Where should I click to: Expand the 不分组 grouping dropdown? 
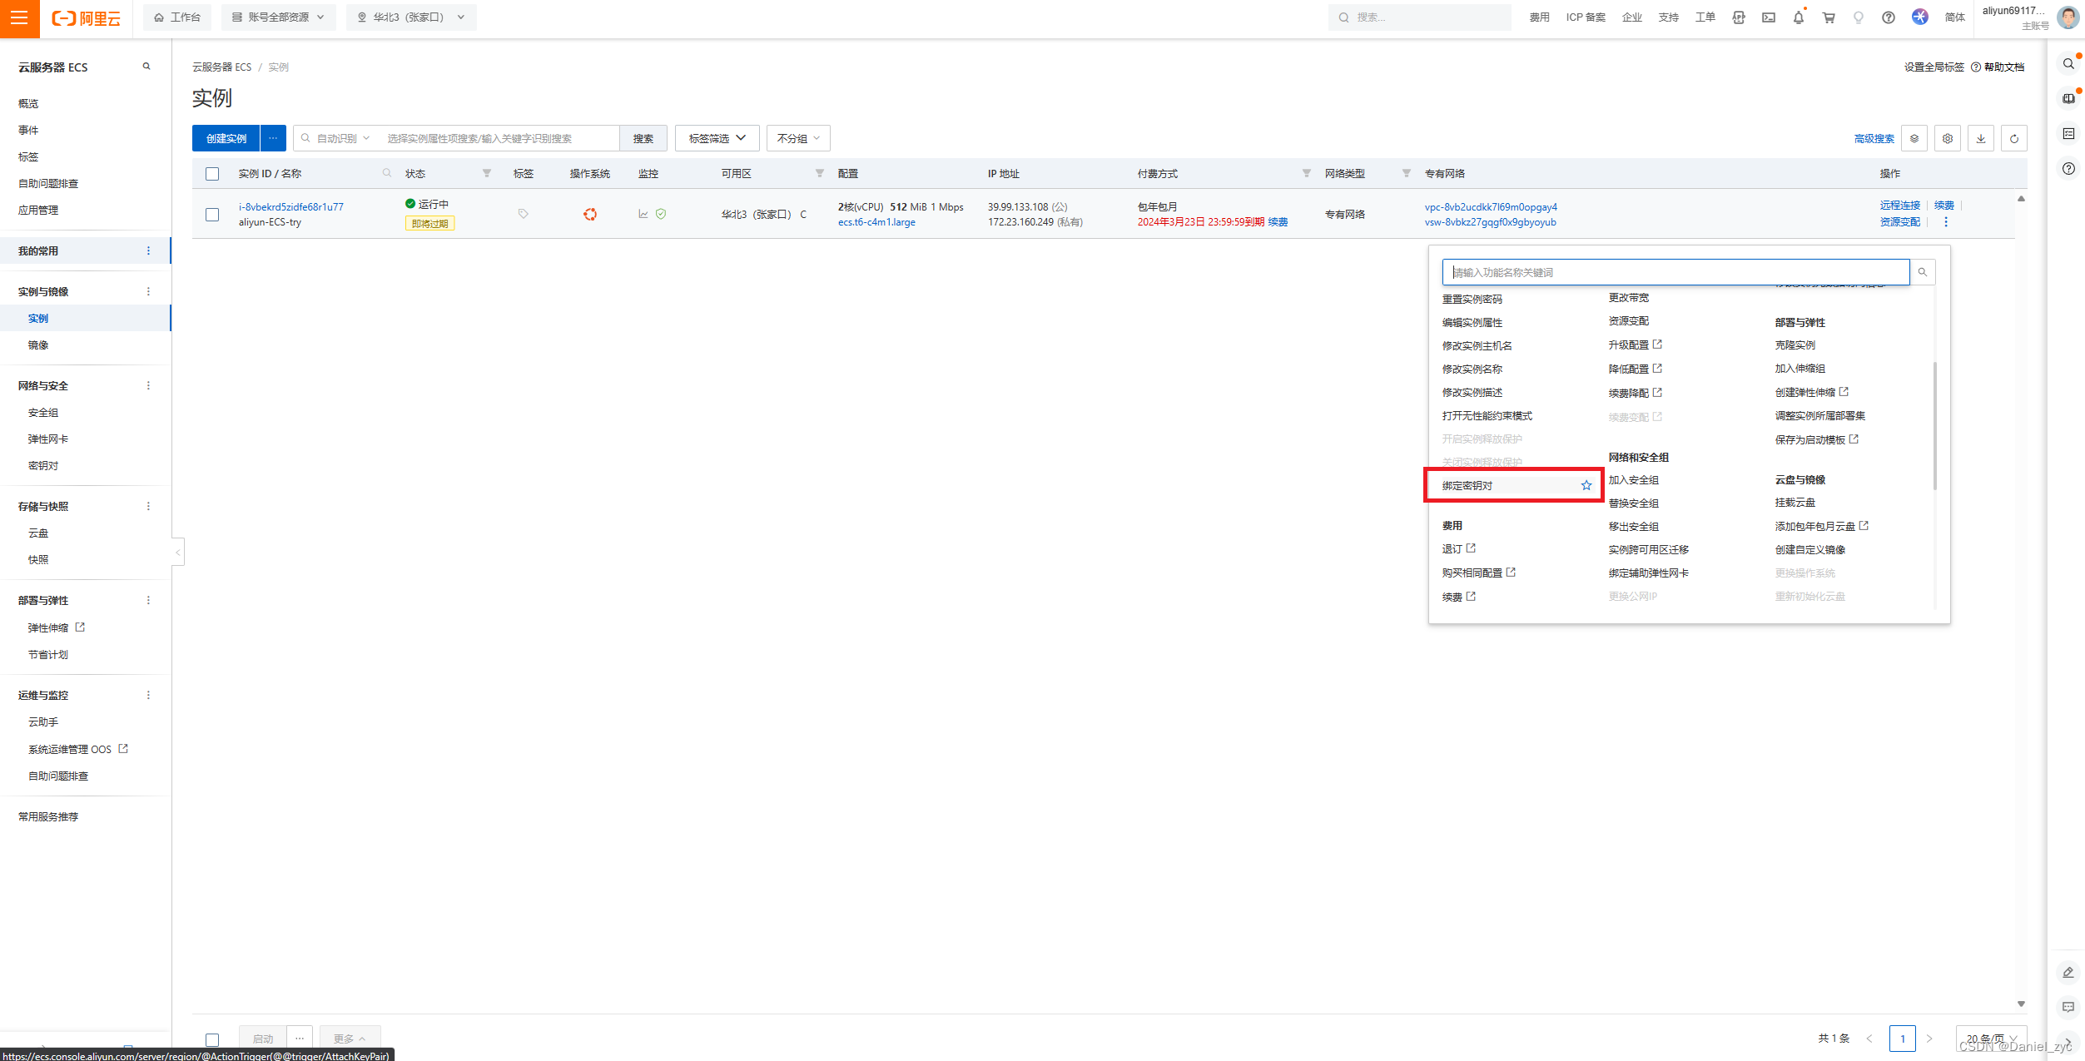coord(797,138)
